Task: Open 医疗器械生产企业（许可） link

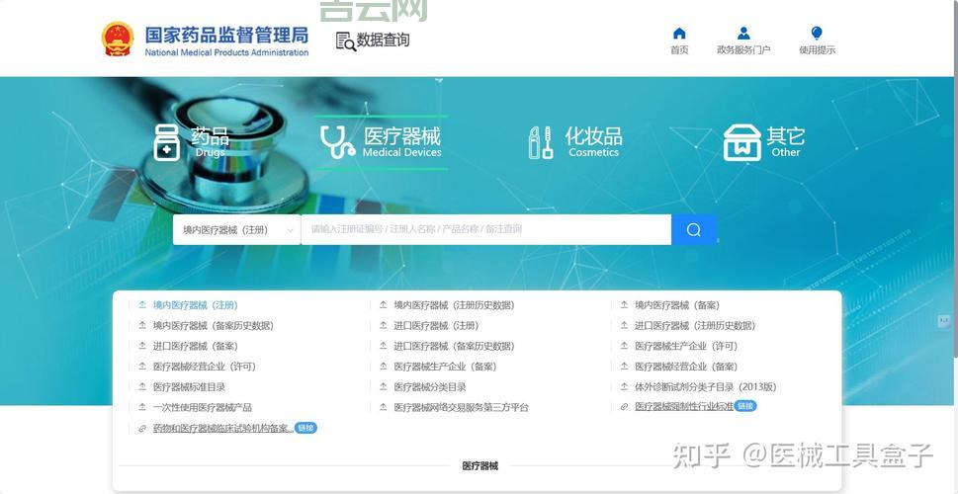Action: pos(686,346)
